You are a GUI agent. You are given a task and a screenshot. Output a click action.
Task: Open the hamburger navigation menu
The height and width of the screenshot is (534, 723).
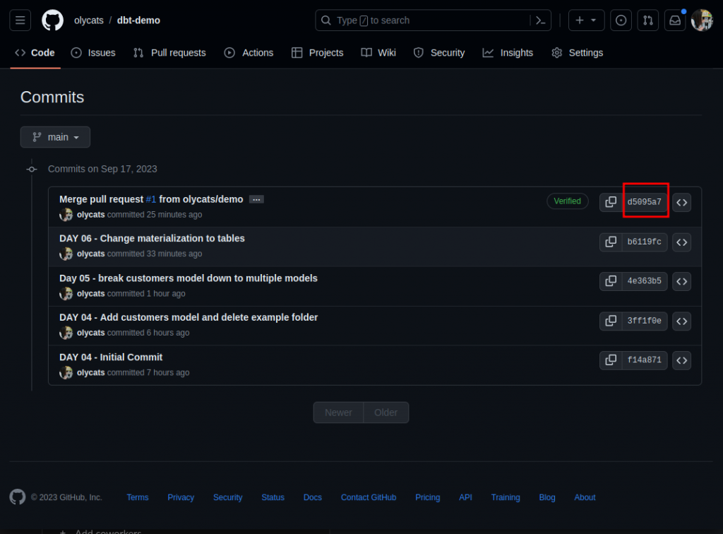pos(20,20)
